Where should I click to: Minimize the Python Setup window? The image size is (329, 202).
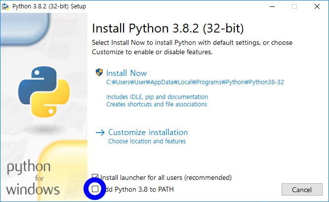point(272,6)
